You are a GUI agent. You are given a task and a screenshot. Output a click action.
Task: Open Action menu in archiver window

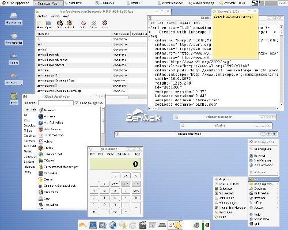coord(55,16)
